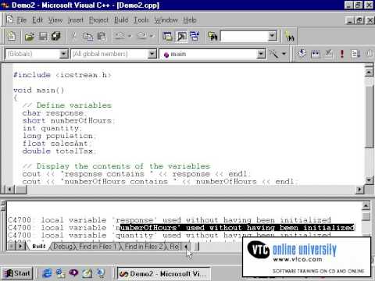This screenshot has height=281, width=375.
Task: Click the red exclamation Execute Program icon
Action: pos(342,54)
